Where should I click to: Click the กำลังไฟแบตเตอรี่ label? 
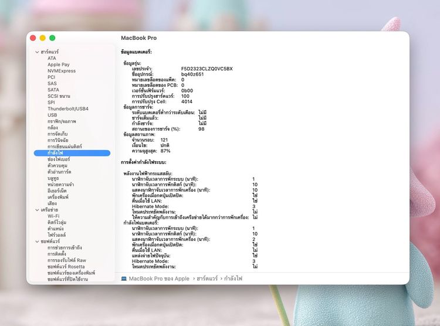click(x=141, y=223)
